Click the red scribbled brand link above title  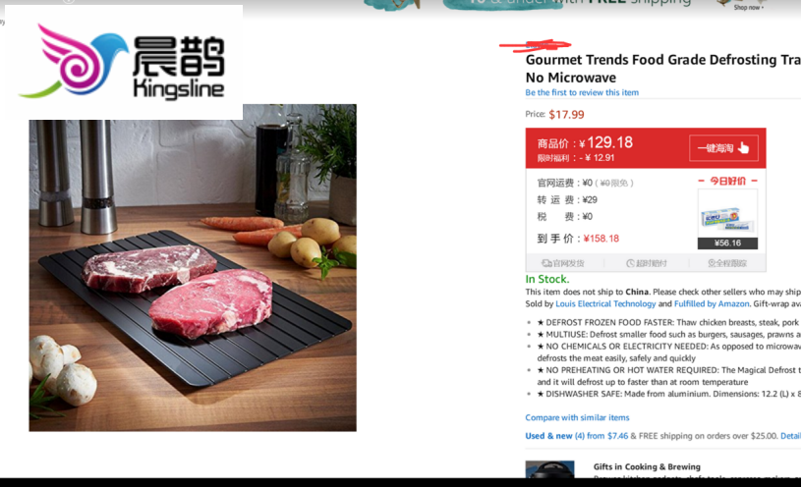pos(535,45)
